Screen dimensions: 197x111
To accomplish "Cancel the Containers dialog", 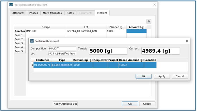I will pyautogui.click(x=180, y=76).
